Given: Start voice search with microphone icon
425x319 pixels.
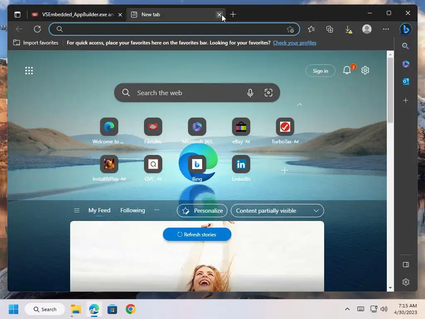Looking at the screenshot, I should pyautogui.click(x=250, y=93).
